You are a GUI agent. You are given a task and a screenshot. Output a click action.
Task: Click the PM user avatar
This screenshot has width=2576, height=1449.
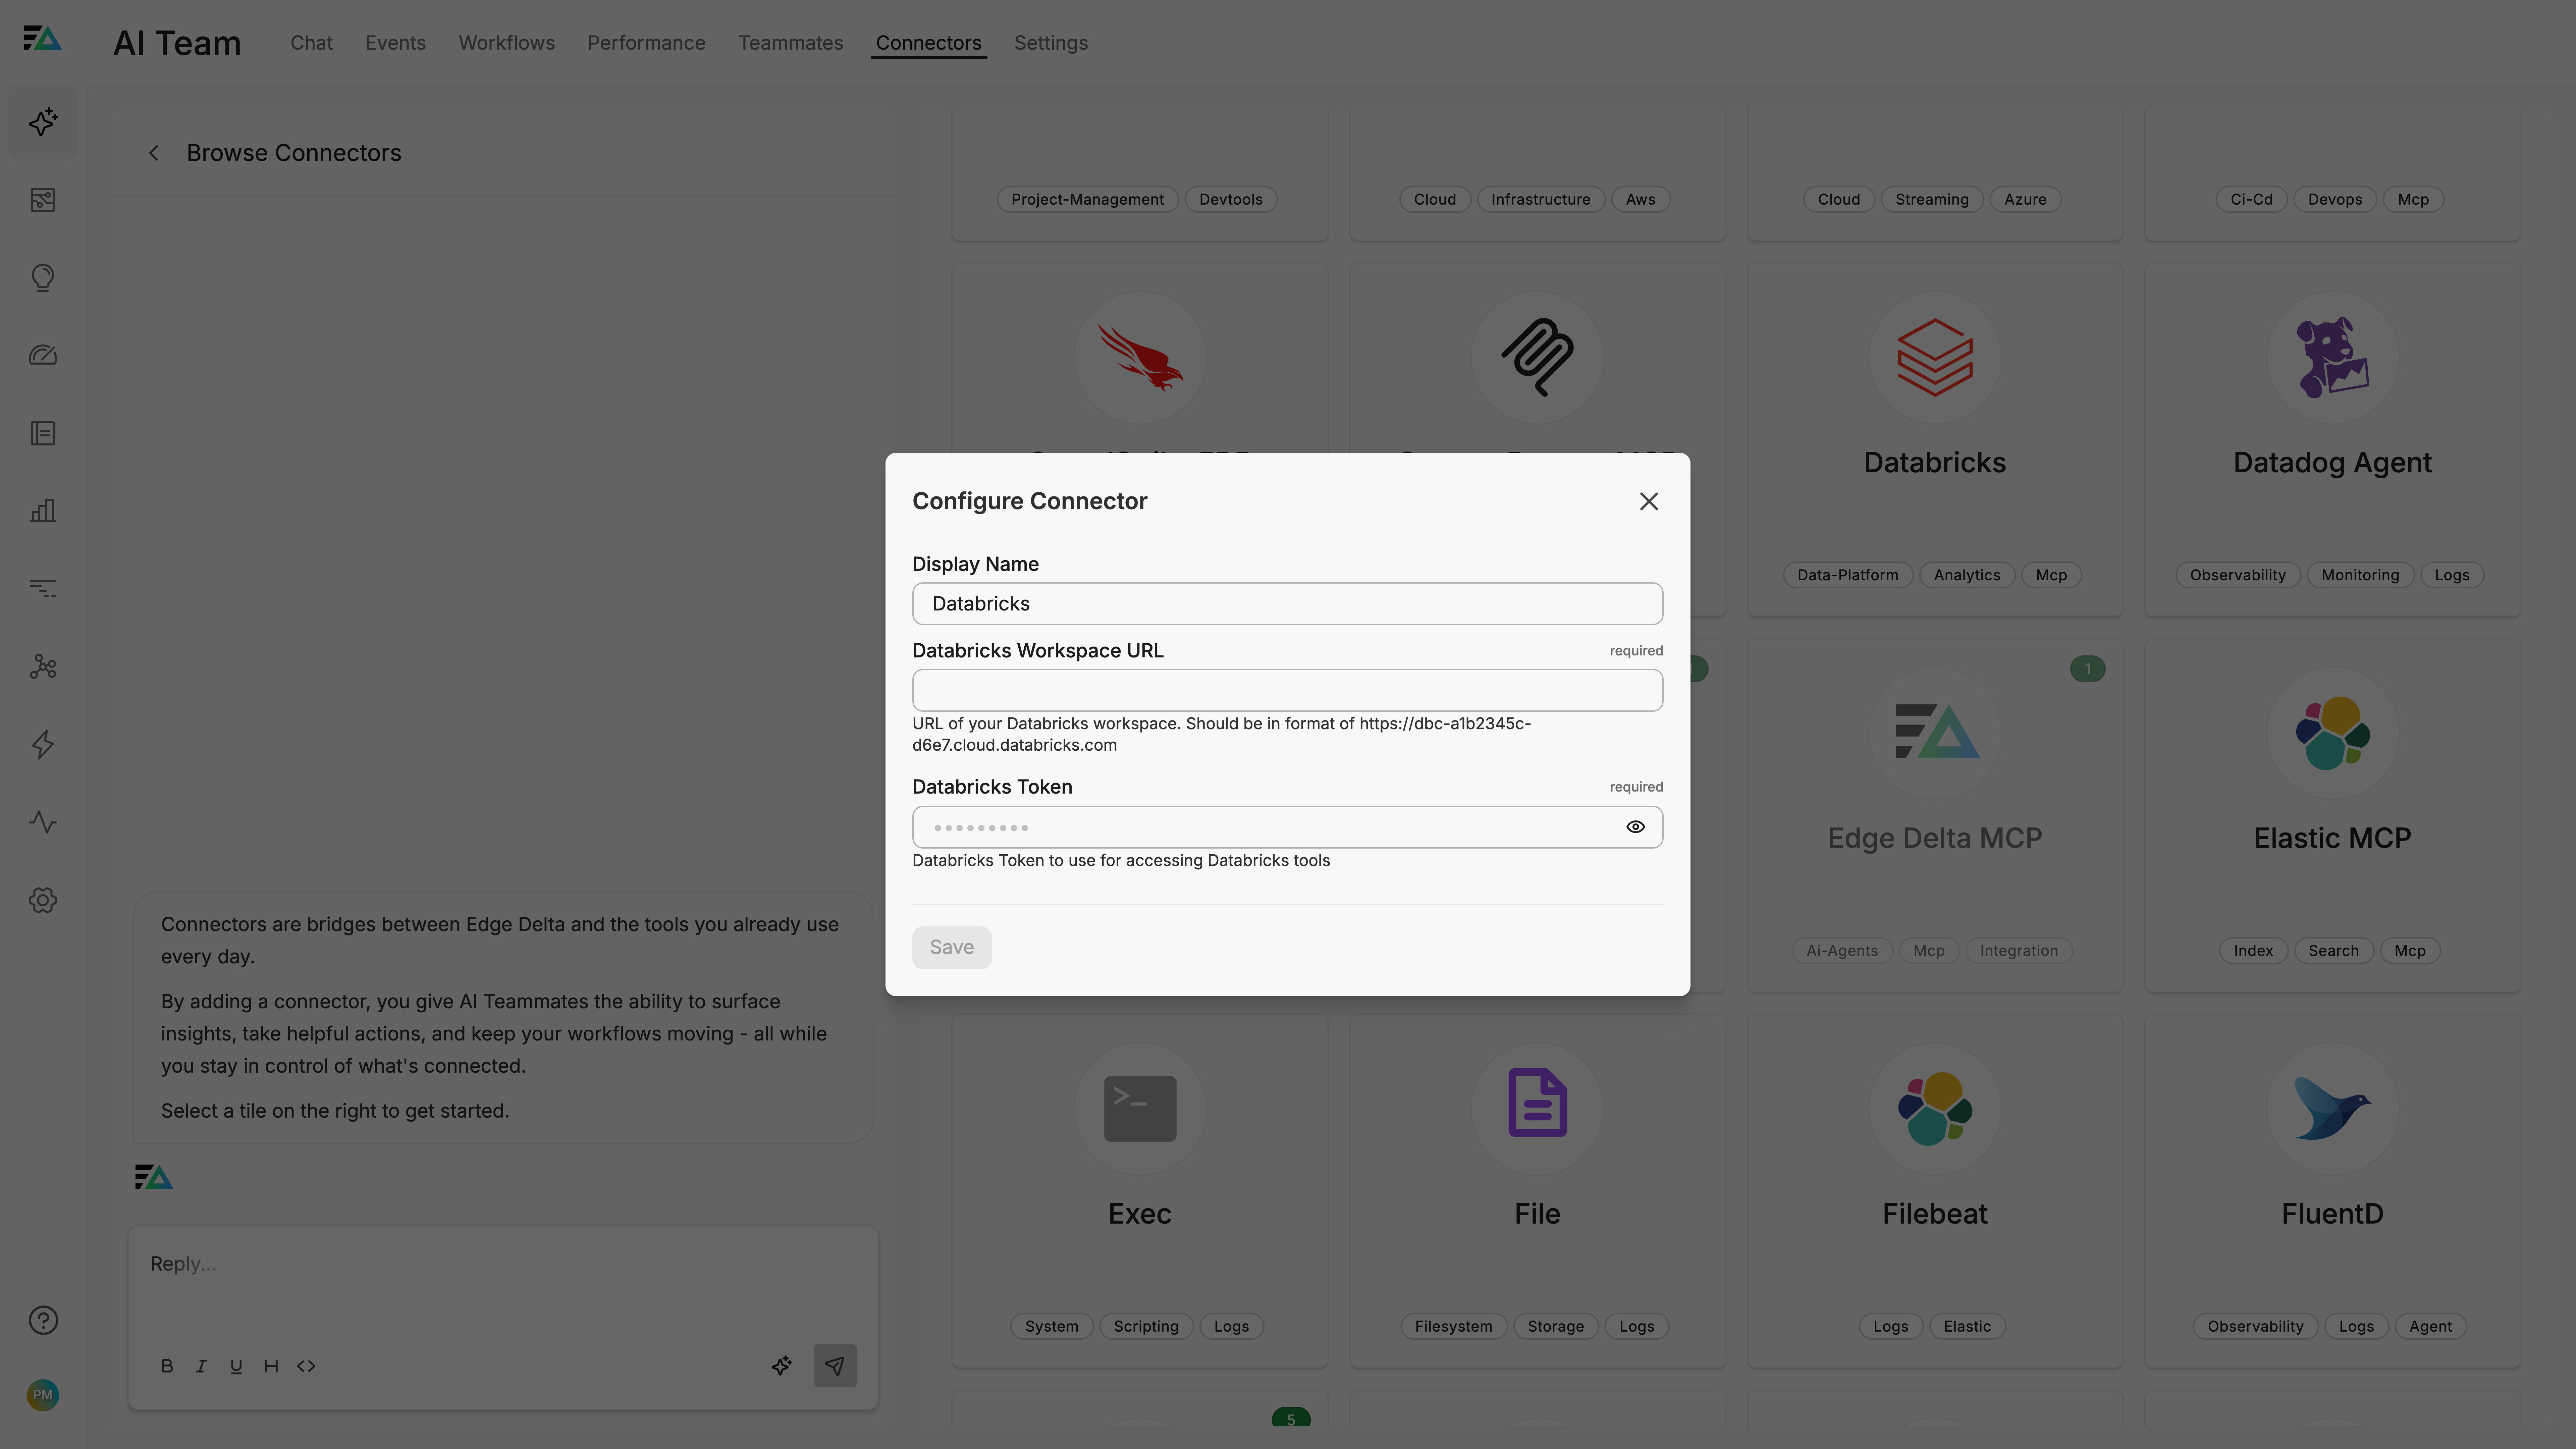click(x=43, y=1395)
